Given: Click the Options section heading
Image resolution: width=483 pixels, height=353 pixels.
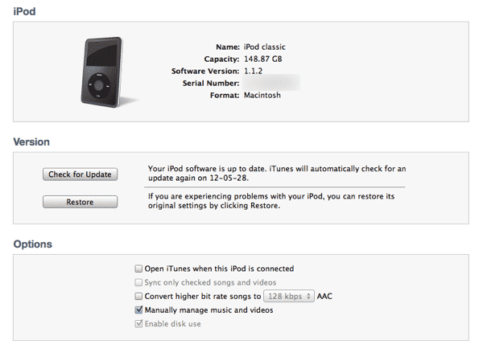Looking at the screenshot, I should coord(33,244).
